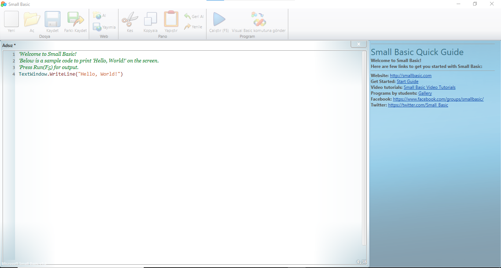Save the program with Kaydet
The height and width of the screenshot is (268, 501).
point(52,22)
